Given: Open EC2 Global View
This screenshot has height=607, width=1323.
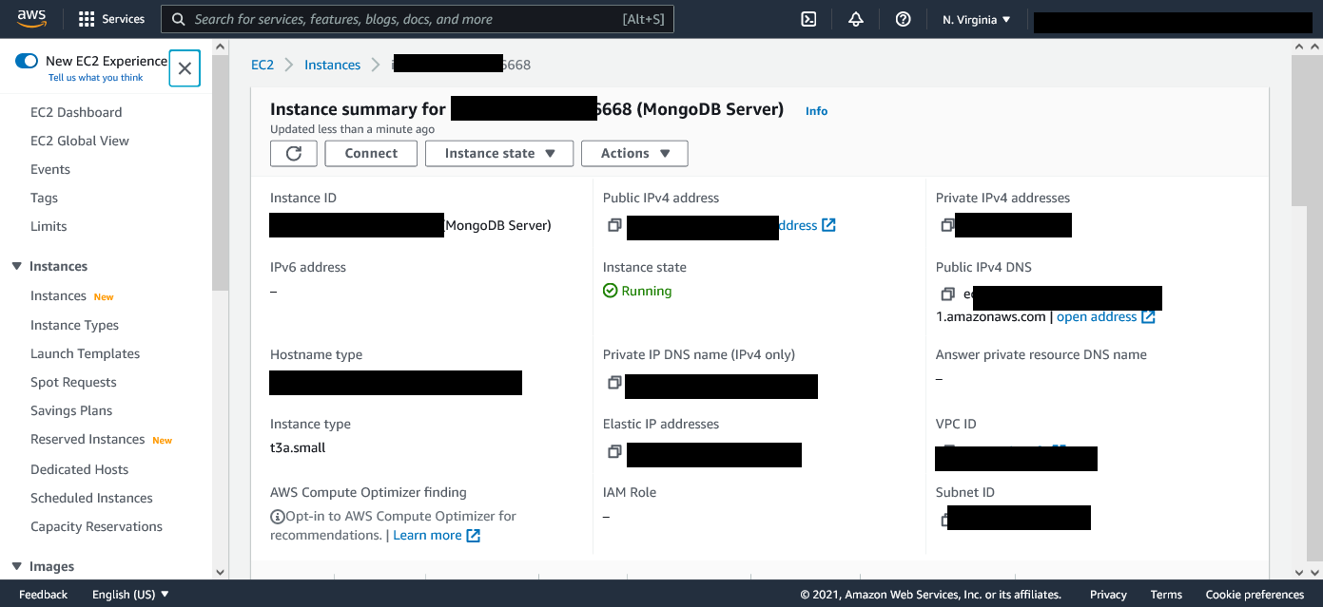Looking at the screenshot, I should (80, 141).
